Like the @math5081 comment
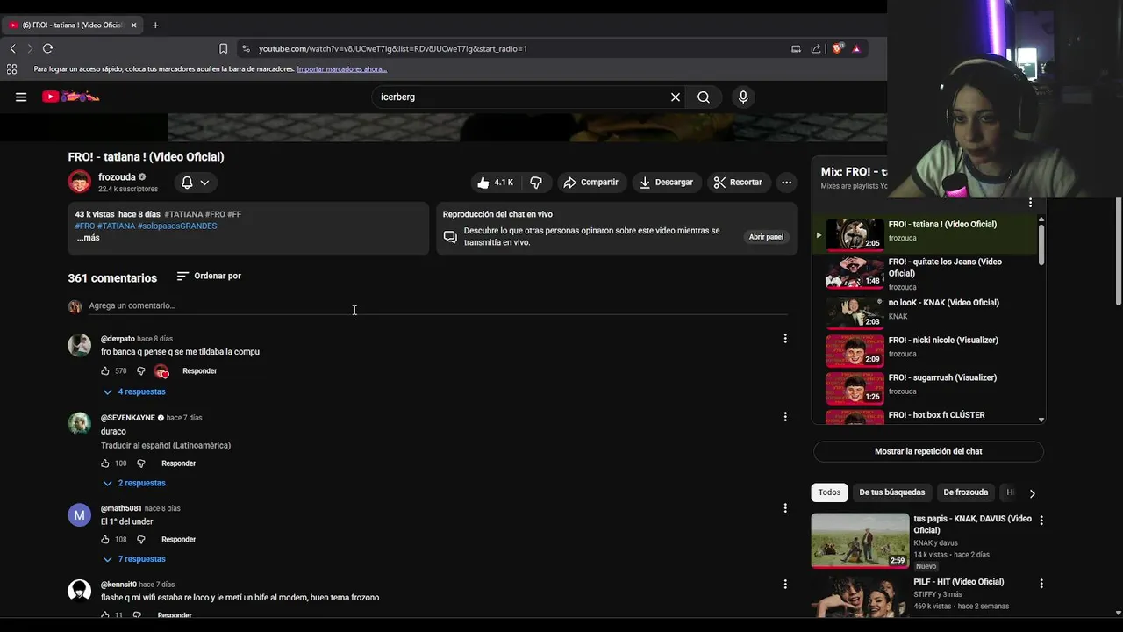 pos(105,540)
